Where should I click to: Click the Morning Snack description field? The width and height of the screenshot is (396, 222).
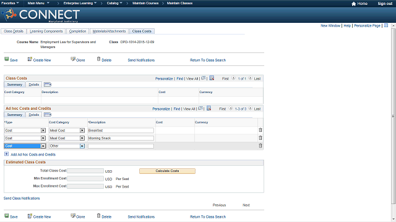point(121,138)
